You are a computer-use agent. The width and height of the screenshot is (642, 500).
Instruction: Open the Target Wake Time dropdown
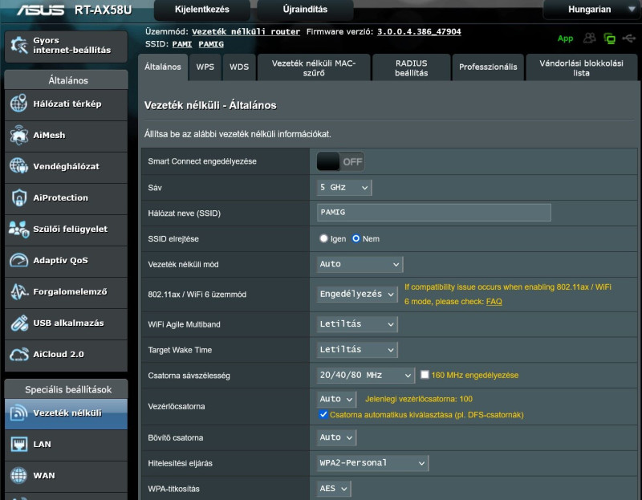tap(357, 350)
